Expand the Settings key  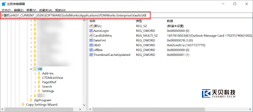35,91
